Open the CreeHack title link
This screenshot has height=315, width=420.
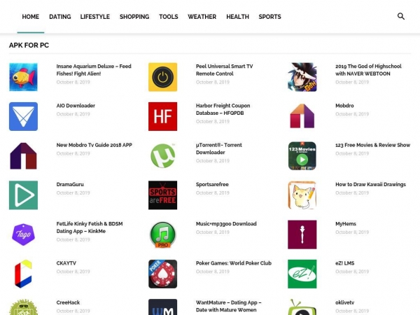click(x=68, y=302)
